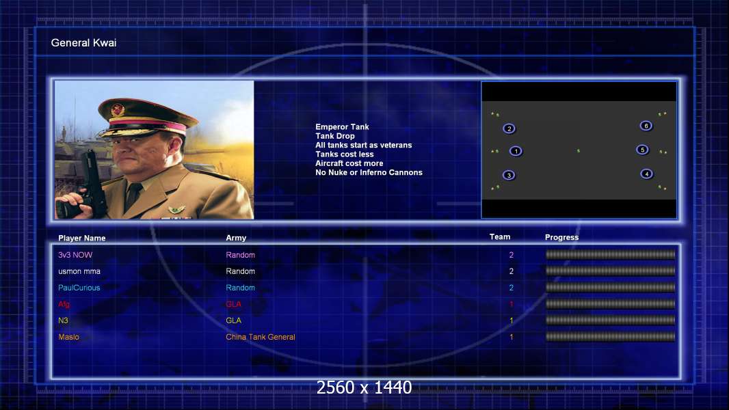Image resolution: width=729 pixels, height=410 pixels.
Task: Click start position marker 6 on minimap
Action: 646,126
